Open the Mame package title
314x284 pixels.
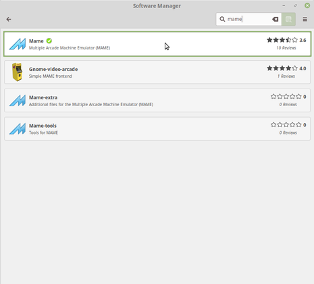[36, 41]
